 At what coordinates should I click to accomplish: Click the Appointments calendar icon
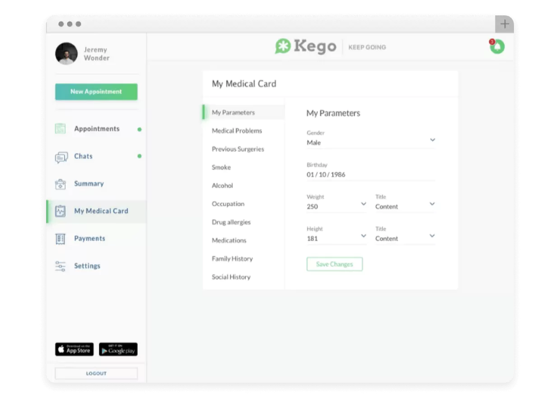click(x=60, y=129)
